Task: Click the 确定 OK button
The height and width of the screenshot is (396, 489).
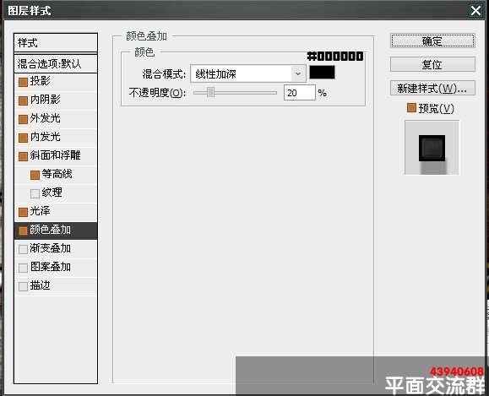Action: (432, 41)
